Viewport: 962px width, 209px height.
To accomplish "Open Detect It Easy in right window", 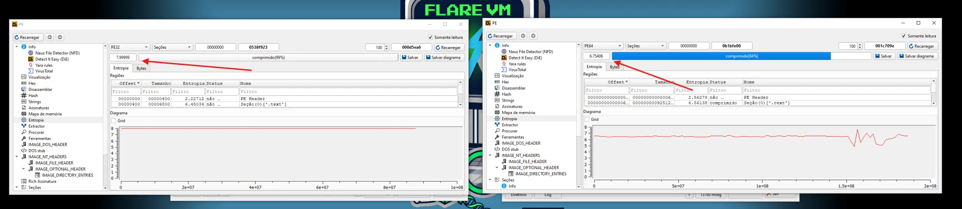I will [525, 58].
